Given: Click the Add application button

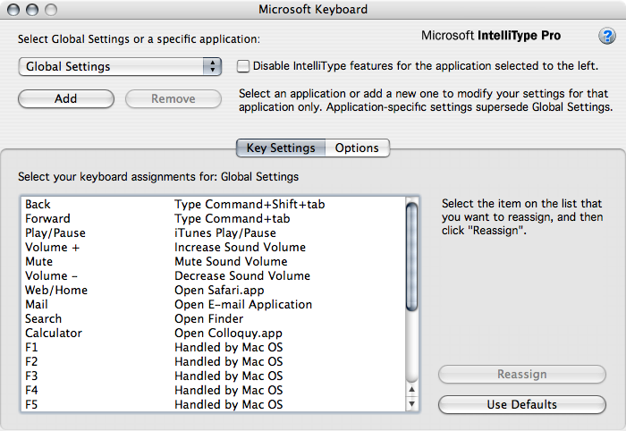Looking at the screenshot, I should click(x=66, y=98).
